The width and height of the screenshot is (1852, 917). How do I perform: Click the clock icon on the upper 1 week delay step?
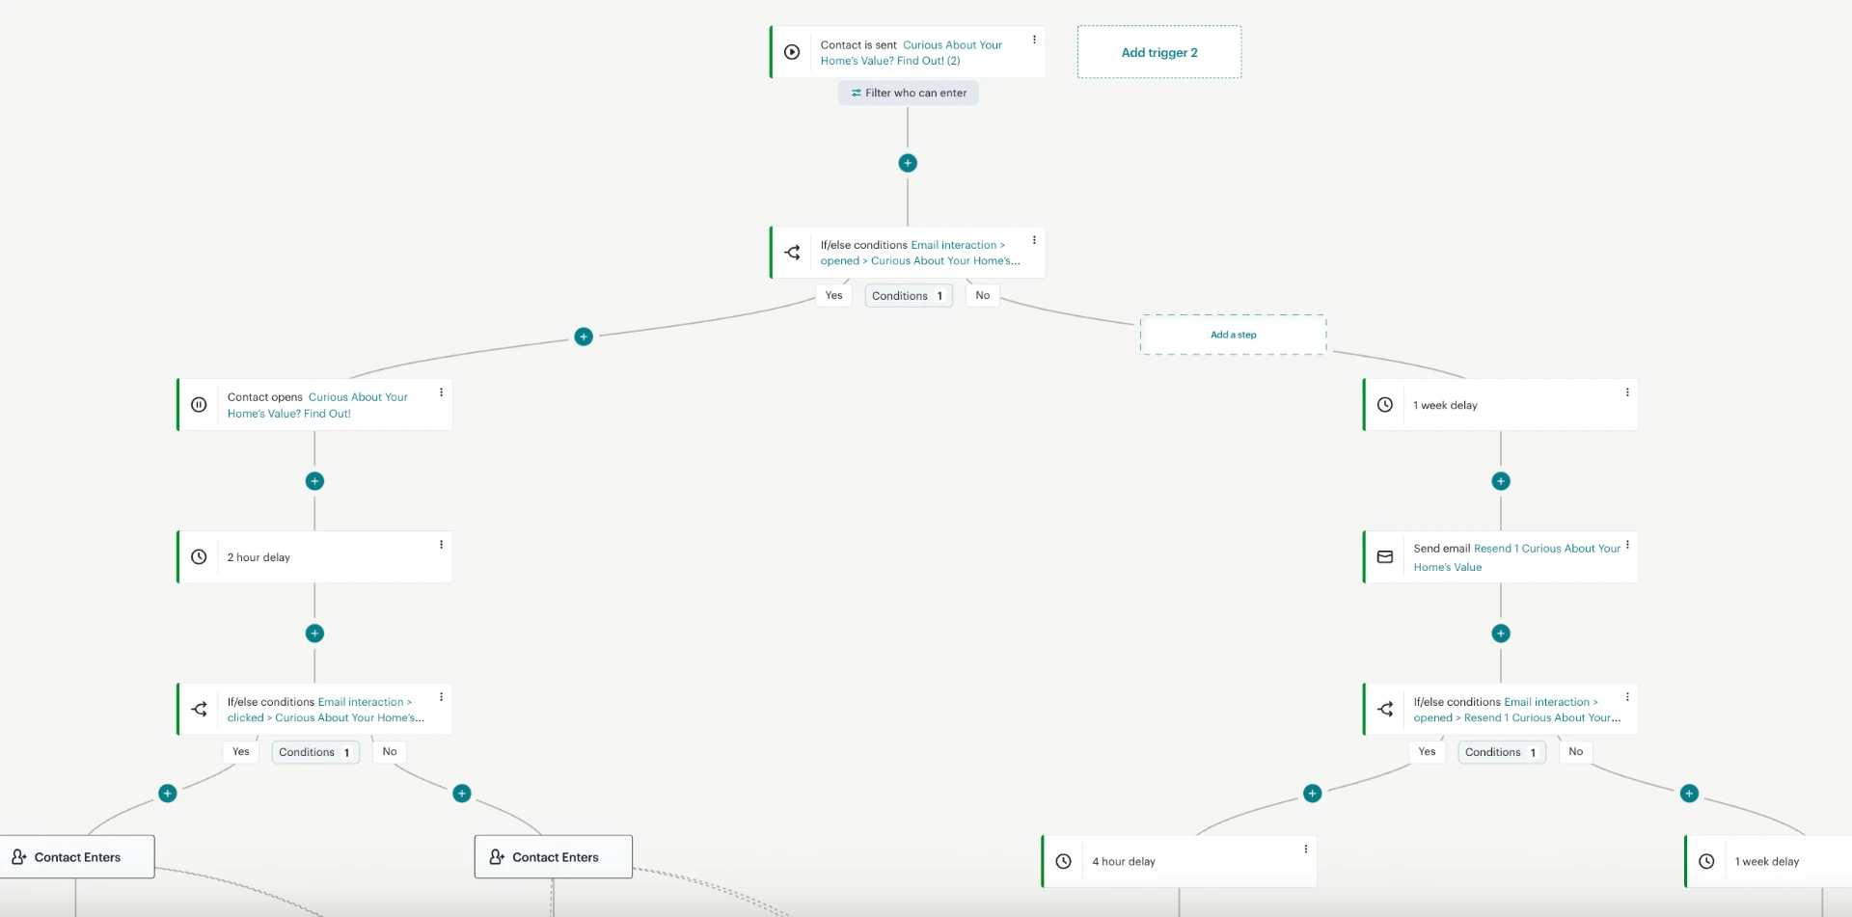(x=1385, y=405)
